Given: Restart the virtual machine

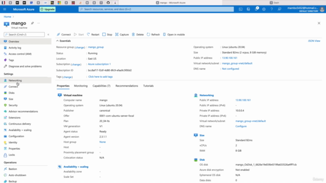Looking at the screenshot, I should (93, 35).
